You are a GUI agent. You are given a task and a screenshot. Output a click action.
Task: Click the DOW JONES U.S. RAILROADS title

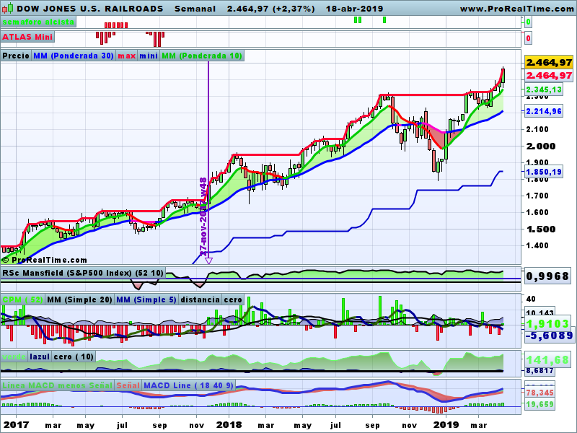pos(90,9)
